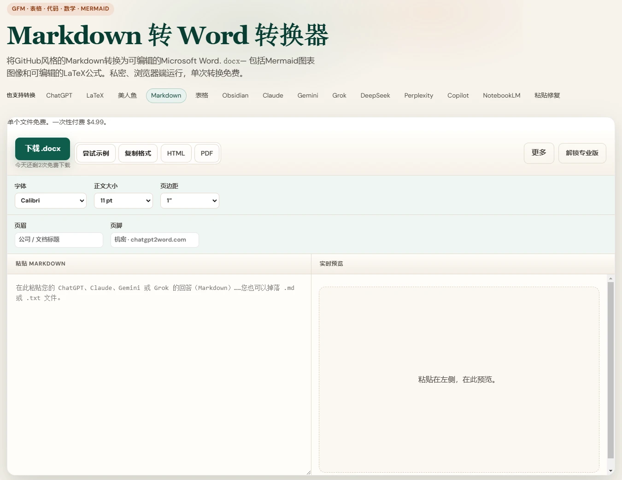Export as HTML
Viewport: 622px width, 480px height.
click(176, 153)
